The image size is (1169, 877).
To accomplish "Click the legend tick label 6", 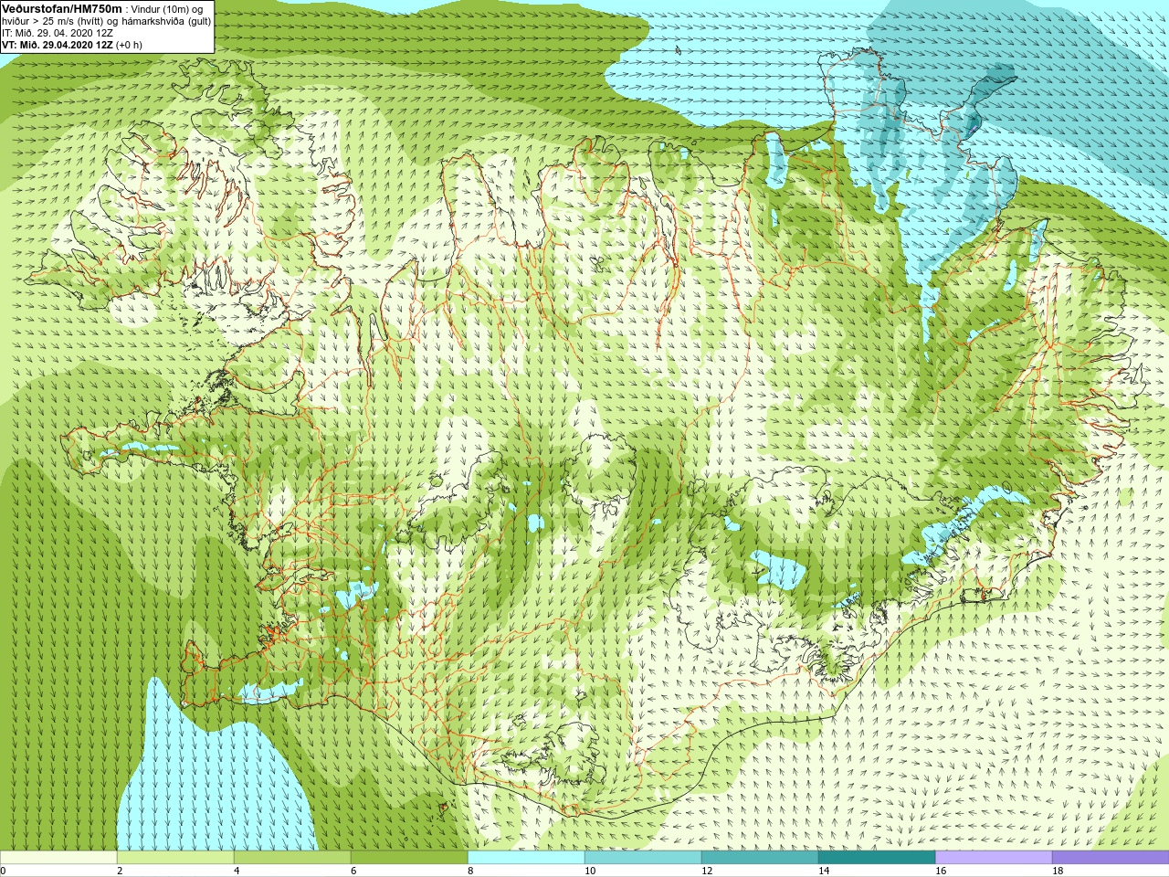I will coord(353,871).
